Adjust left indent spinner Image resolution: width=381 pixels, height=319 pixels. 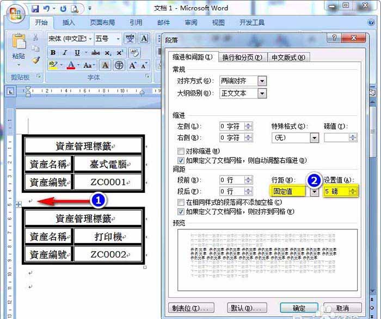pyautogui.click(x=248, y=127)
